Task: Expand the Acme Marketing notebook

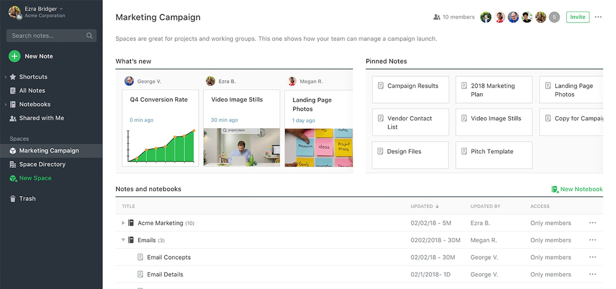Action: tap(123, 223)
